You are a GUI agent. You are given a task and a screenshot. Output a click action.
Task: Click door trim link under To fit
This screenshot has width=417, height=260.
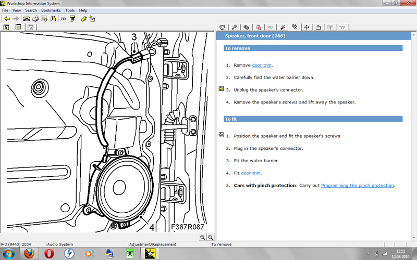point(251,173)
